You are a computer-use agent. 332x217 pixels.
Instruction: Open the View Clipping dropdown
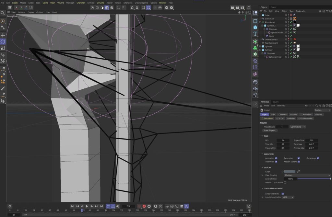[307, 175]
